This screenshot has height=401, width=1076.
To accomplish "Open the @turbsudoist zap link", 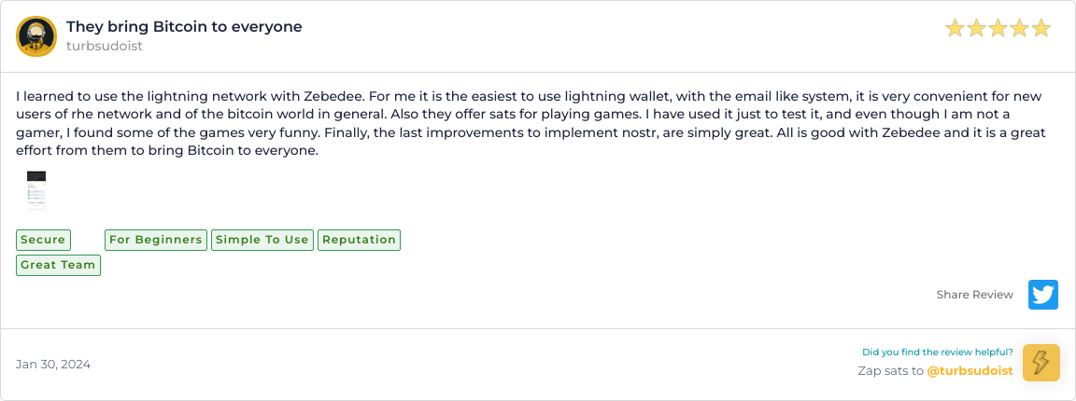I will pyautogui.click(x=970, y=371).
